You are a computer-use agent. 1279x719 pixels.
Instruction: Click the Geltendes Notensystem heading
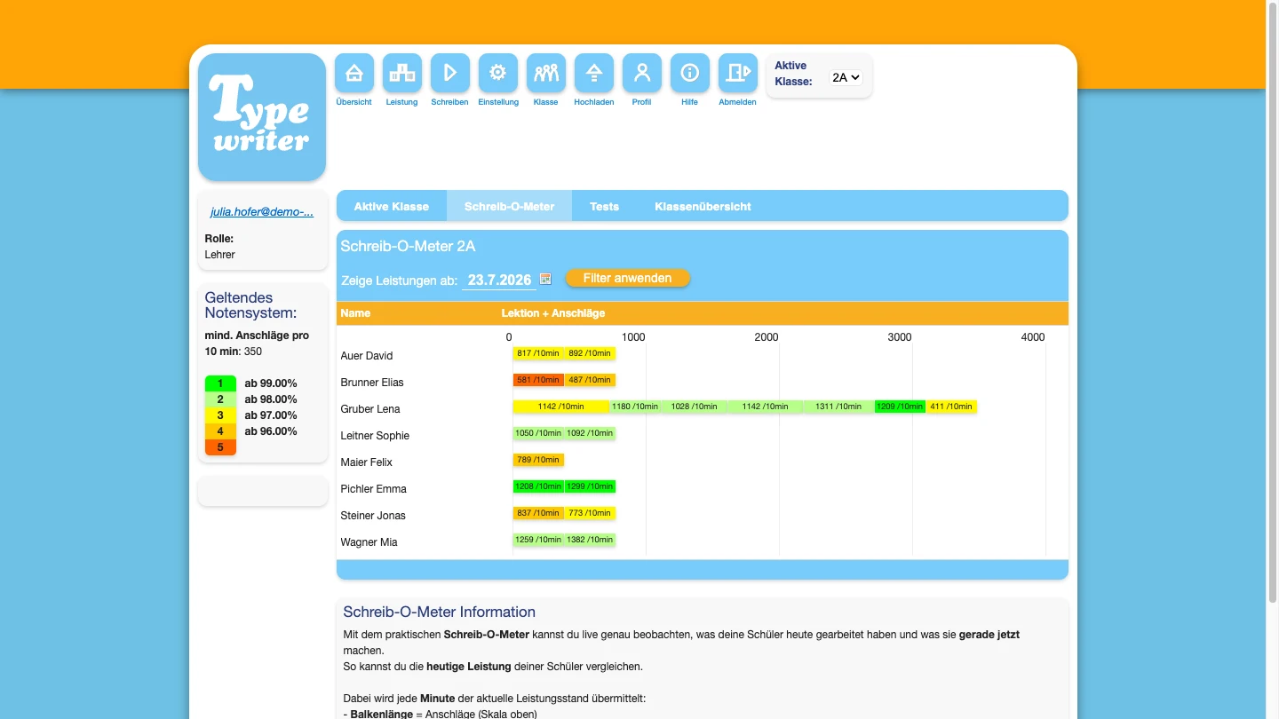coord(251,305)
